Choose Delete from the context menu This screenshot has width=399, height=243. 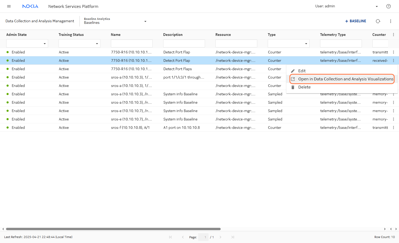pyautogui.click(x=304, y=87)
